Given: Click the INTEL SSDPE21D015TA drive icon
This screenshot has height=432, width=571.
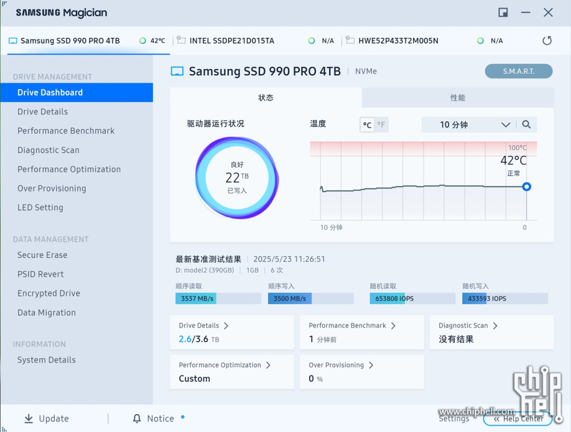Looking at the screenshot, I should click(181, 40).
